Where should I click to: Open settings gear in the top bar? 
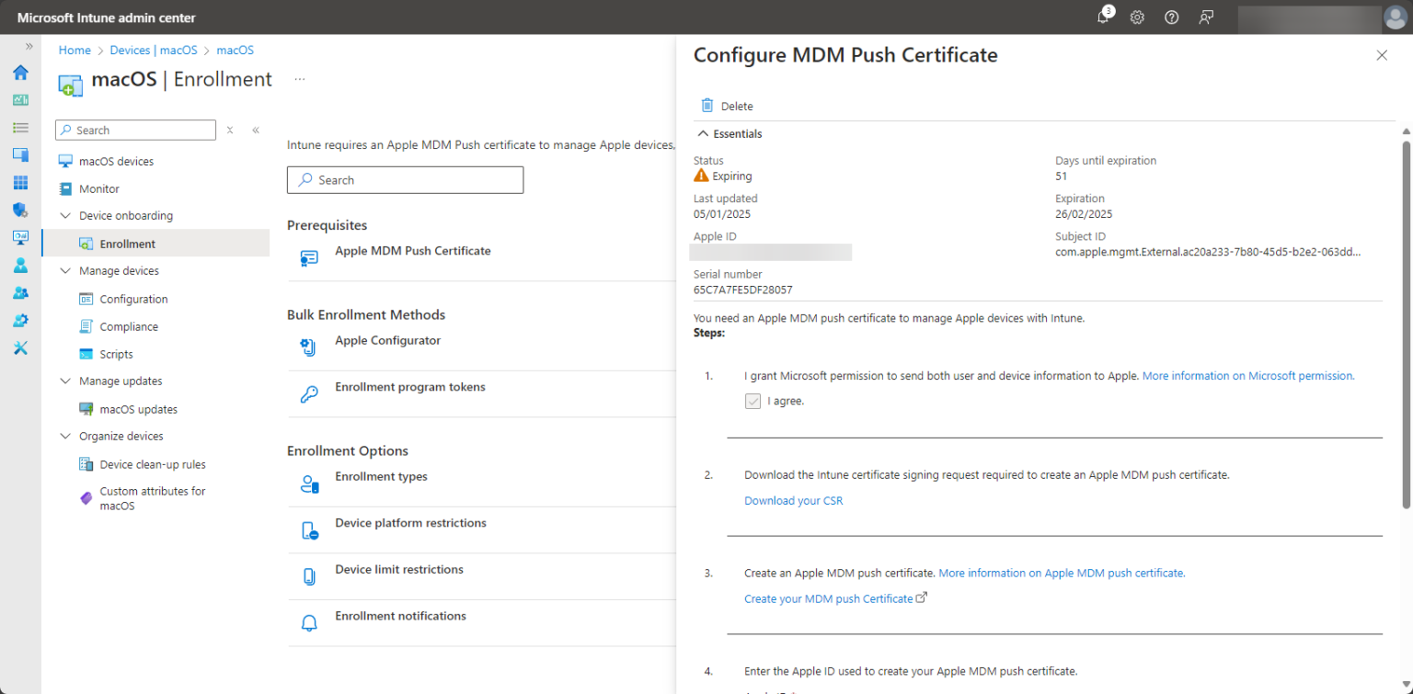click(1137, 17)
